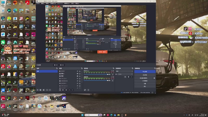The image size is (208, 117).
Task: Unlock the 媒体源 source lock
Action: click(80, 71)
